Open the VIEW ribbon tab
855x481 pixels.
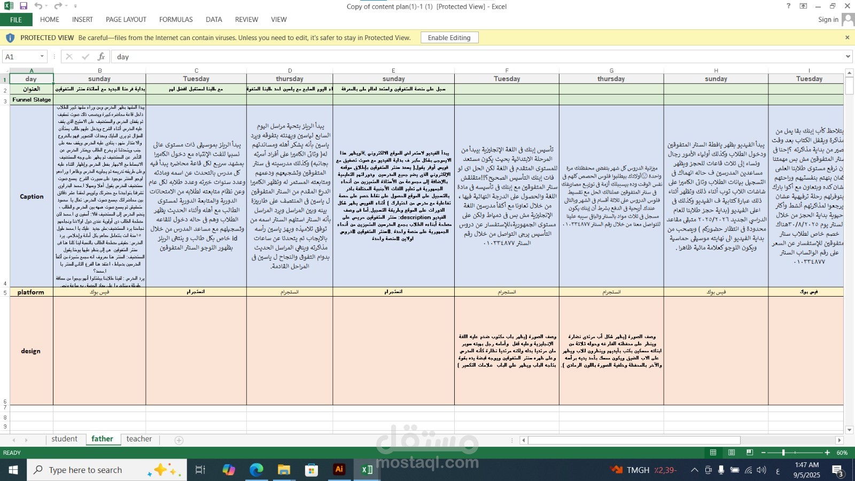pos(279,20)
